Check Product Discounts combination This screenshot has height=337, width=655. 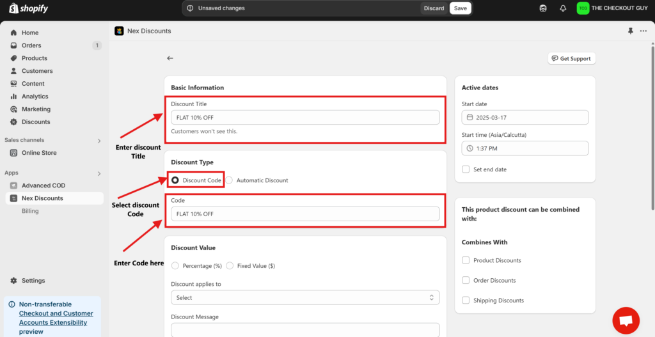pos(466,260)
